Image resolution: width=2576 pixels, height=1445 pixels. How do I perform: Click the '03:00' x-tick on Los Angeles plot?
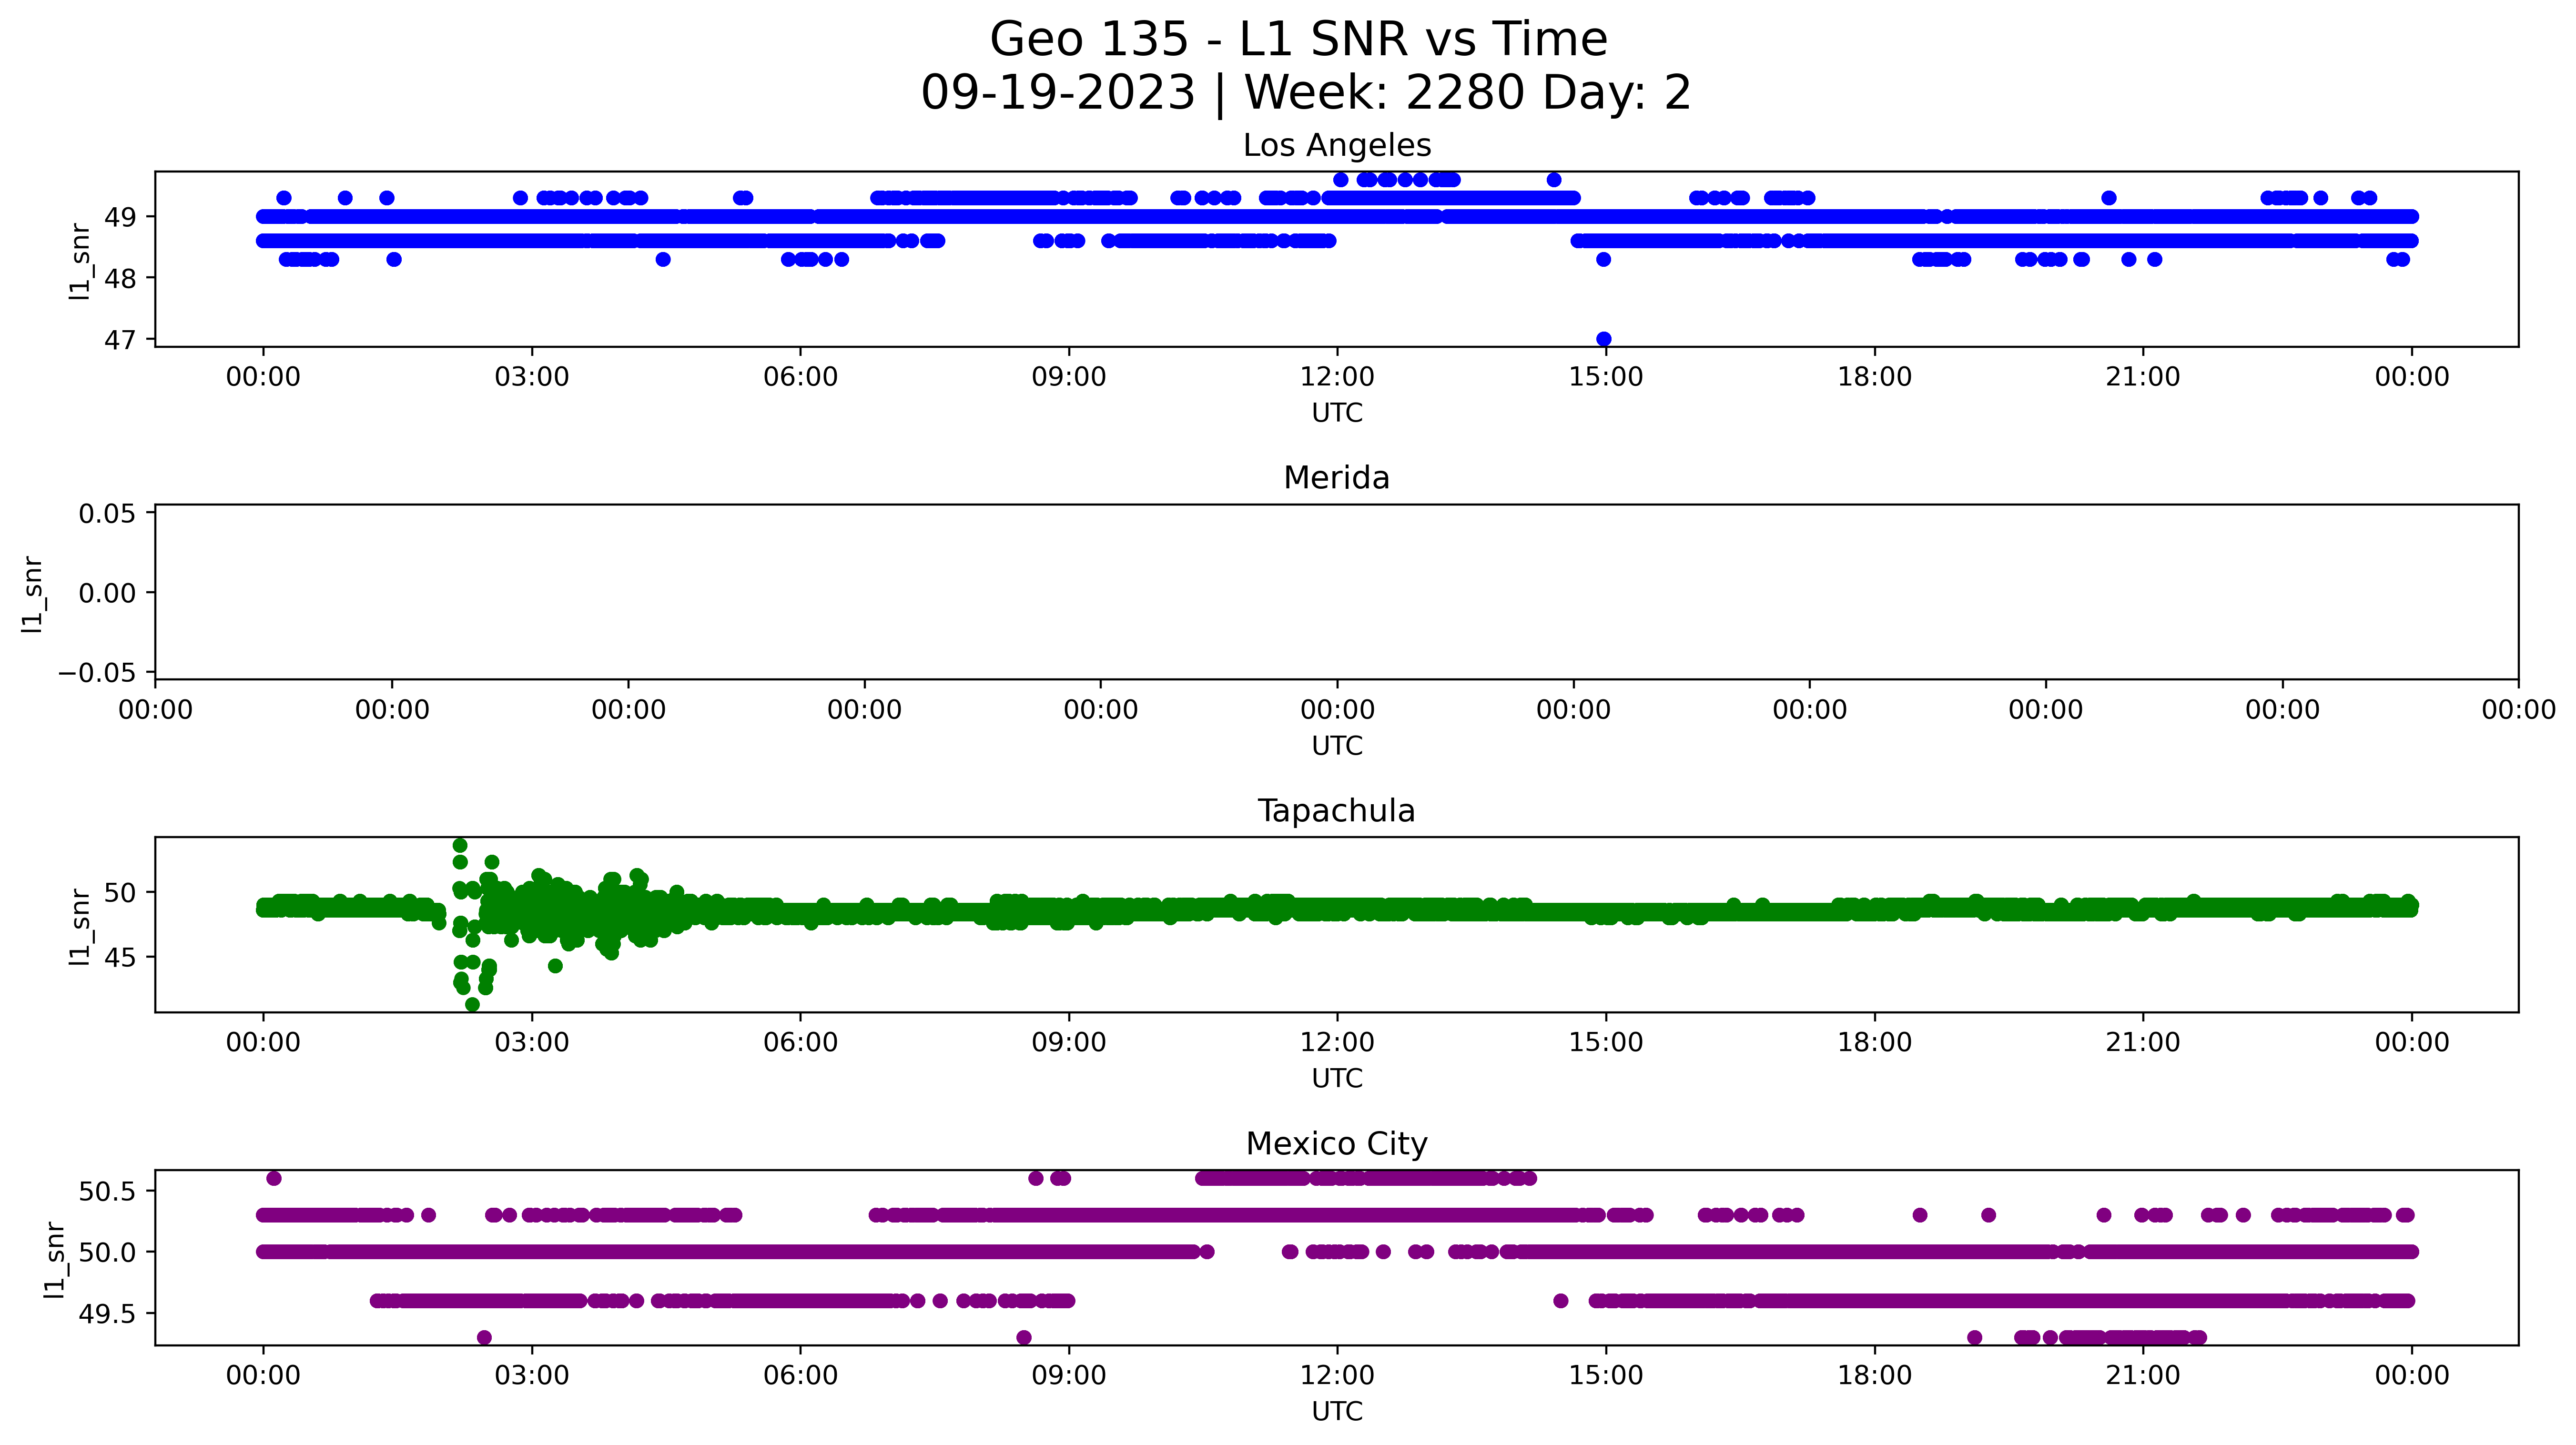coord(532,378)
